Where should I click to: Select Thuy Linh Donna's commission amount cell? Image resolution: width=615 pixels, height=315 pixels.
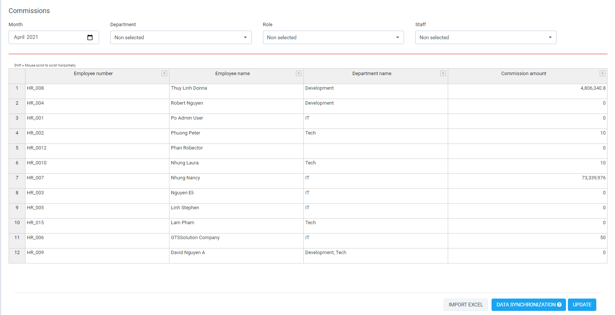click(527, 92)
